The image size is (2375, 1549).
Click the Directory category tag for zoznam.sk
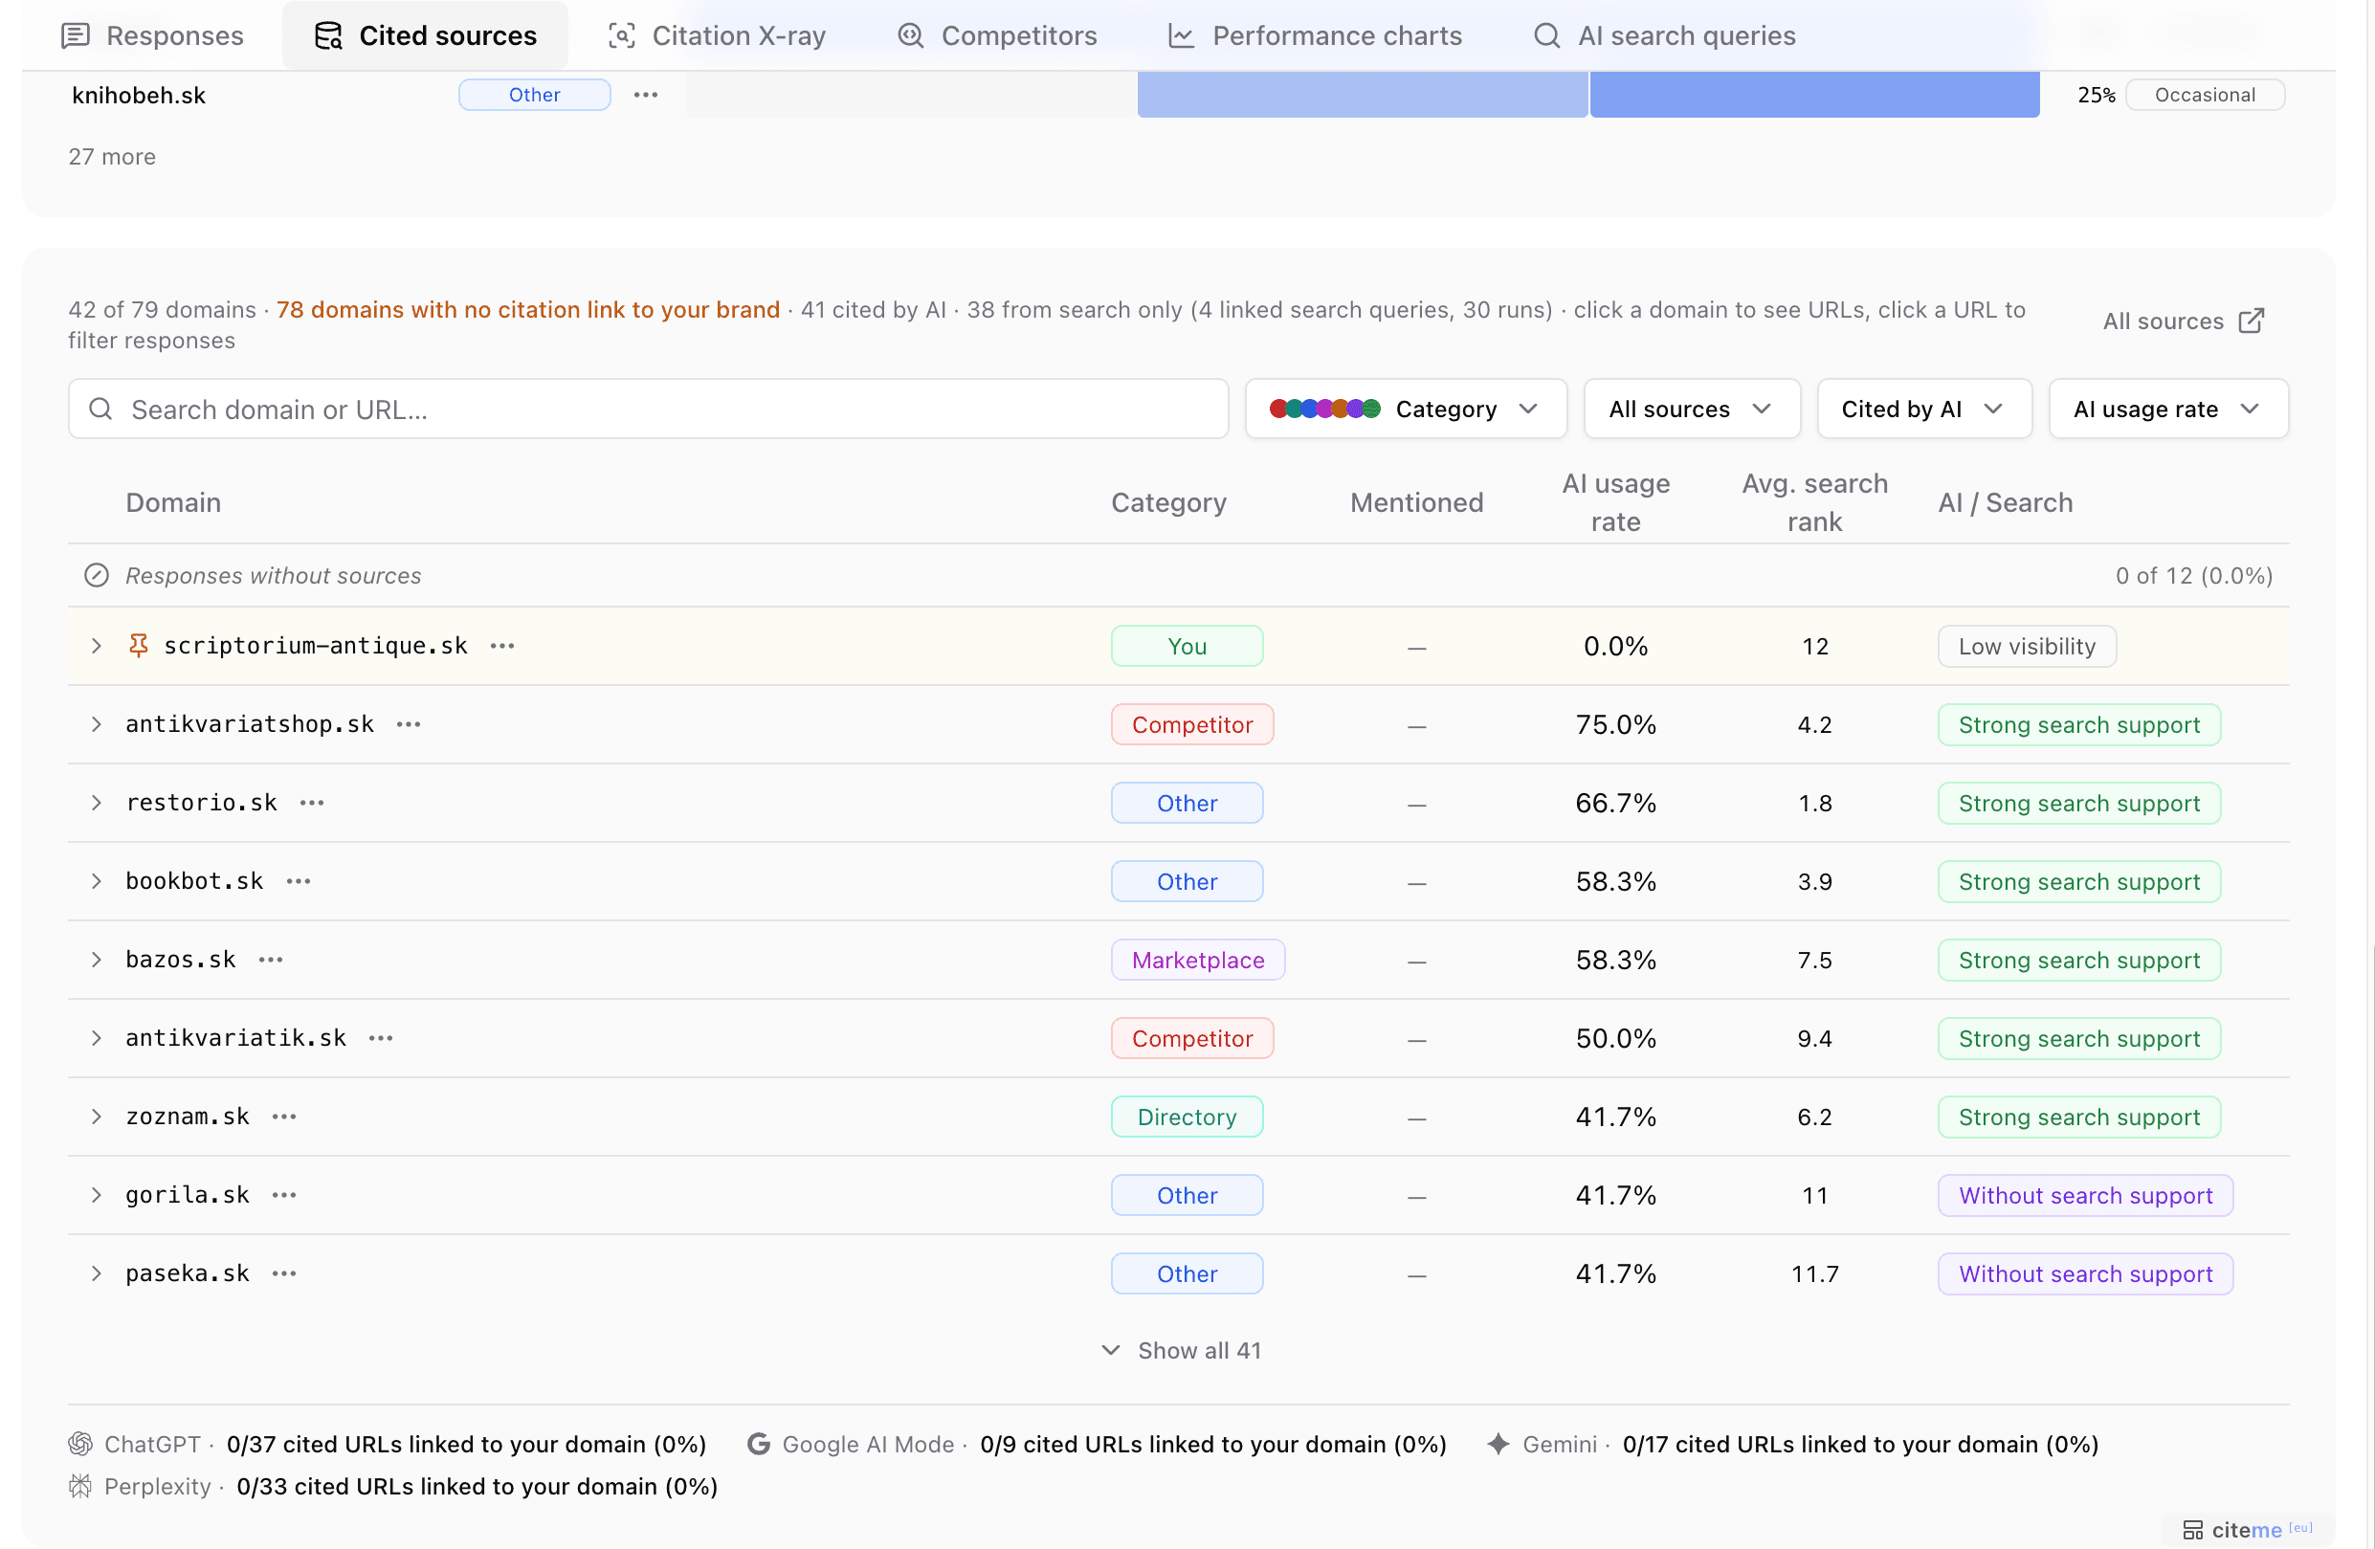[x=1187, y=1116]
